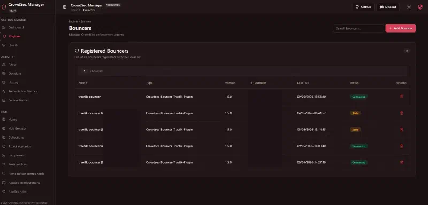Click the Version column header
Viewport: 428px width, 205px height.
point(230,83)
